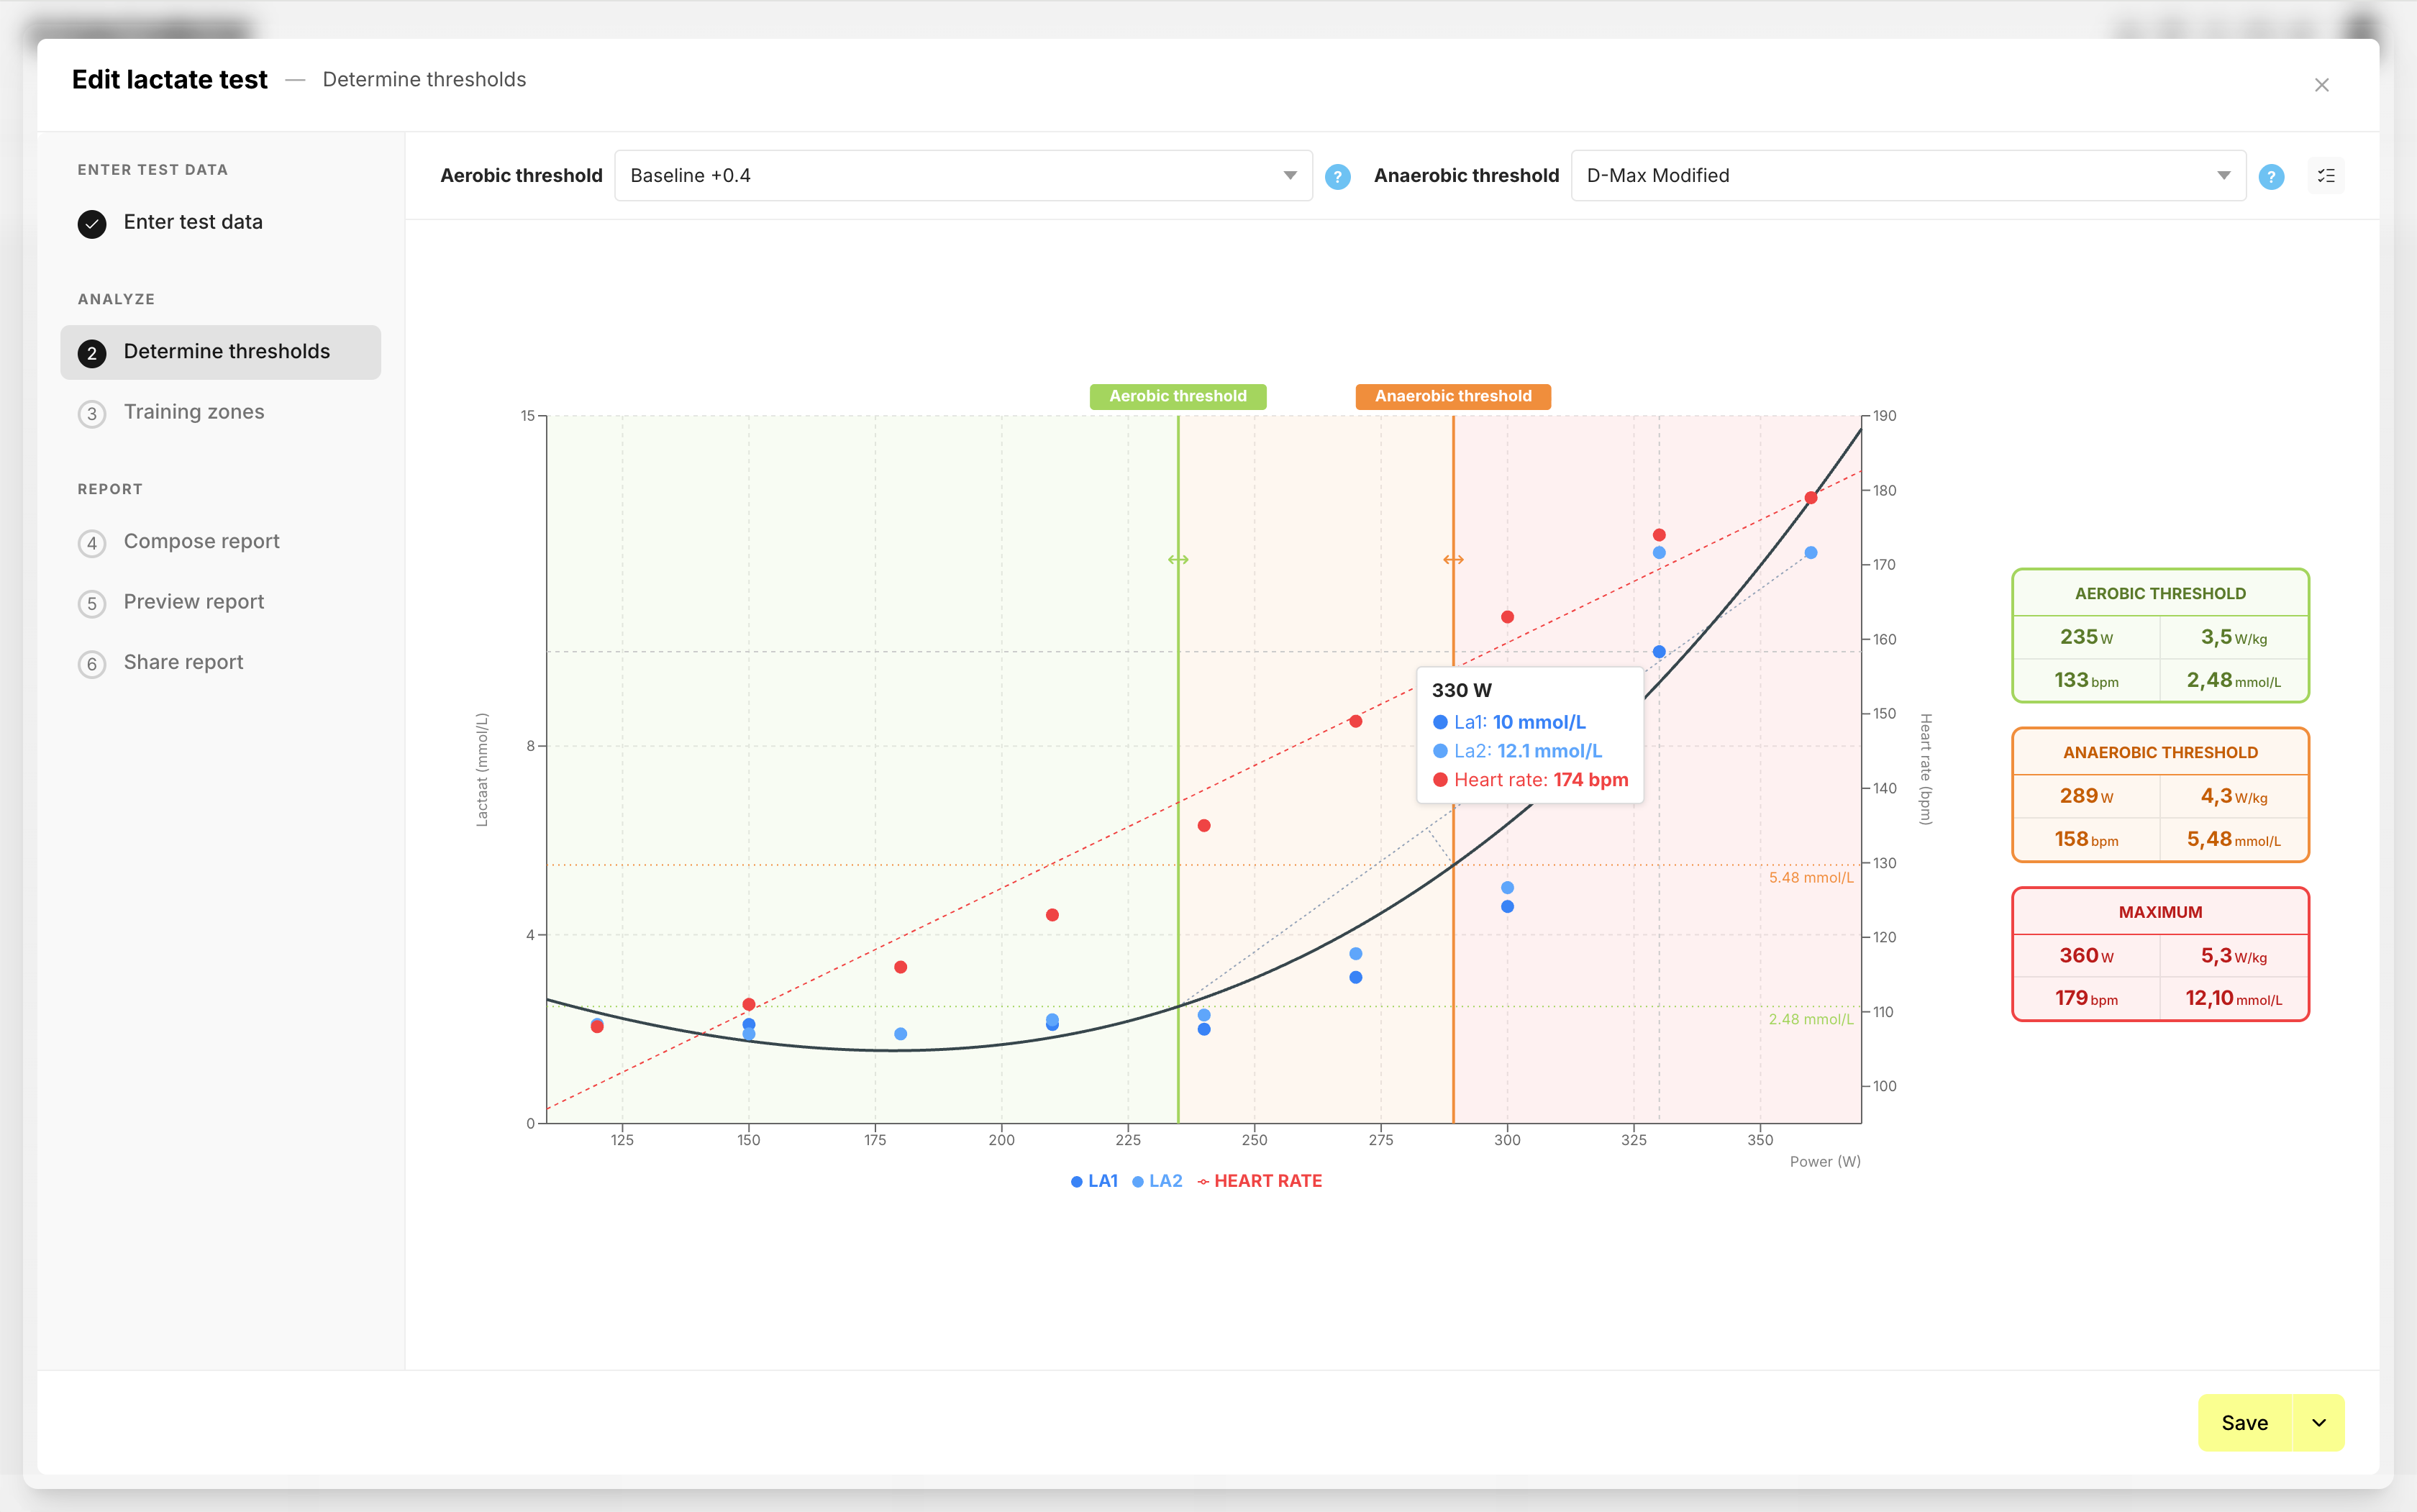Click step 3 circle icon
Screen dimensions: 2417x1512
pyautogui.click(x=92, y=414)
